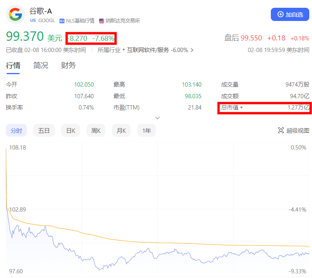Click the 02-08 19:59:59 after-hours timestamp
Image resolution: width=312 pixels, height=278 pixels.
(x=278, y=50)
